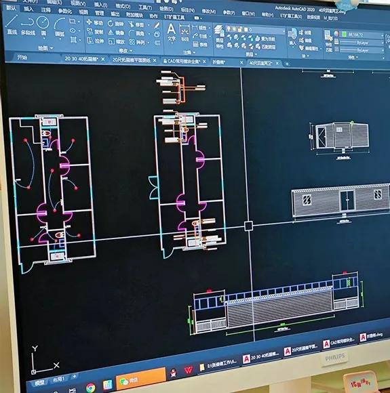This screenshot has height=393, width=390.
Task: Switch to the Insert (插入) ribbon tab
Action: (28, 9)
